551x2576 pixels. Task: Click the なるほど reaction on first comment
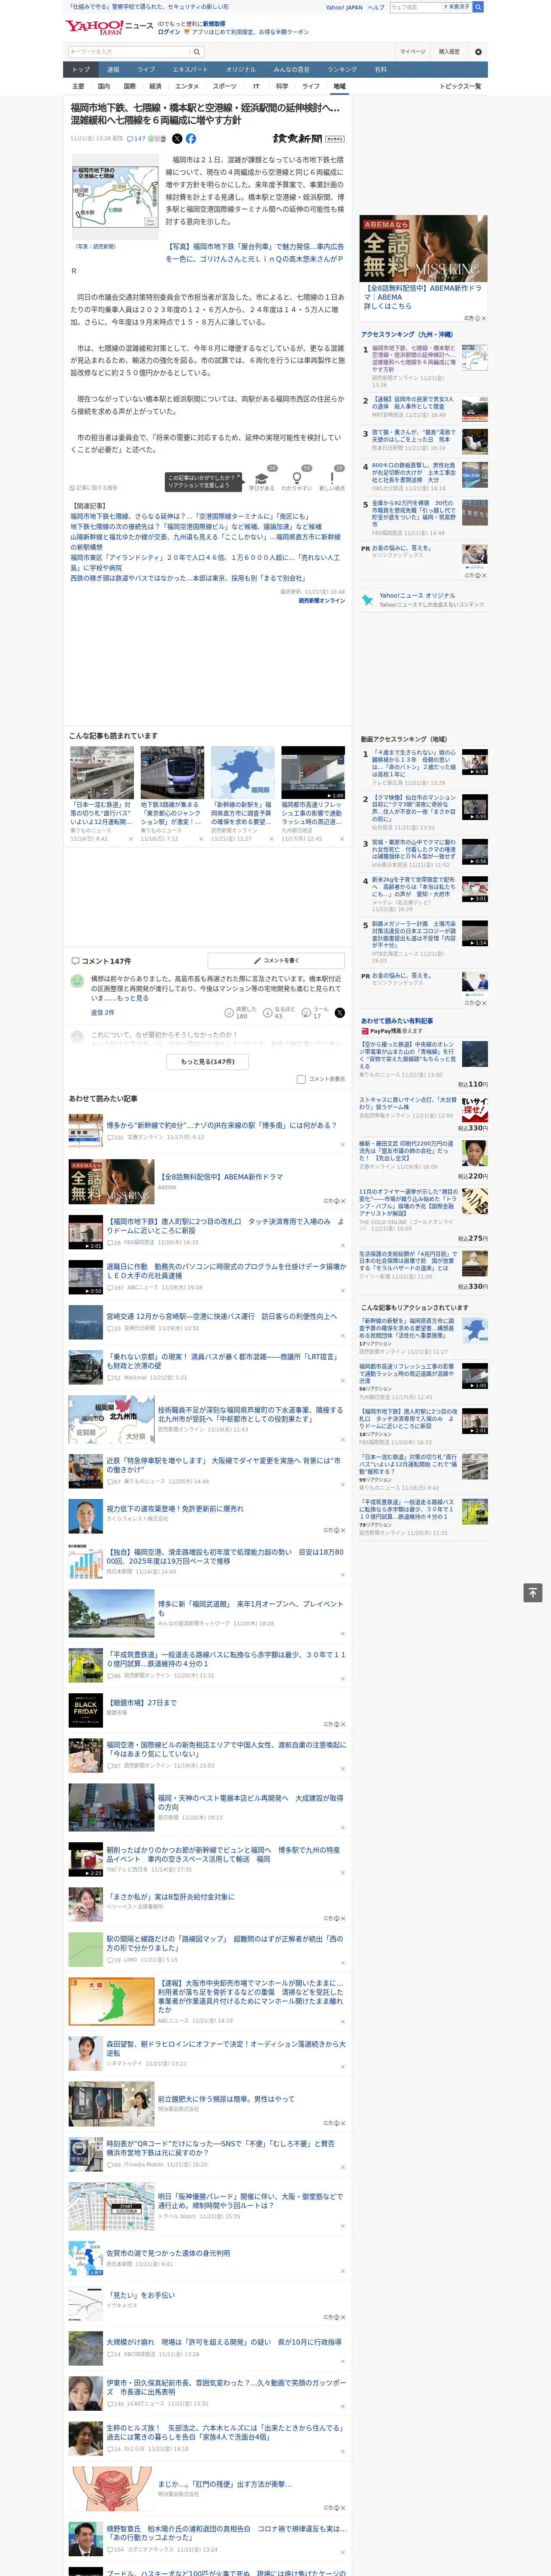click(x=278, y=1012)
